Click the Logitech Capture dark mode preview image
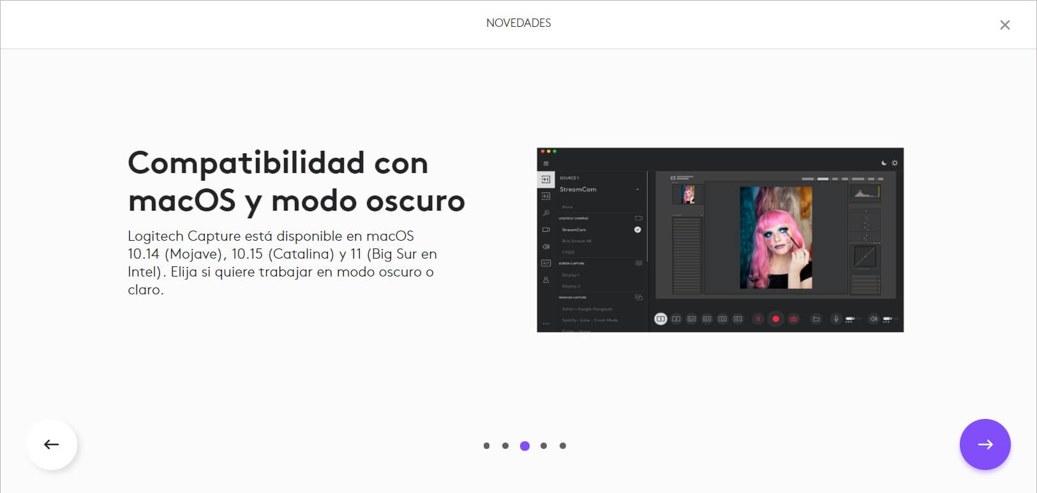Screen dimensions: 1037x493 pos(720,240)
